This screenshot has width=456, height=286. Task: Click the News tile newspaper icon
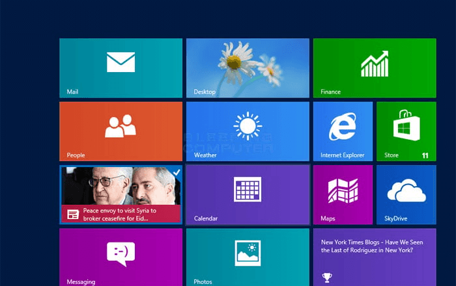pyautogui.click(x=73, y=214)
